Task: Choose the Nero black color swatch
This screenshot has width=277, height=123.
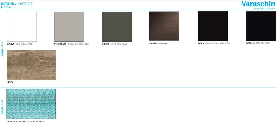Action: tap(261, 26)
